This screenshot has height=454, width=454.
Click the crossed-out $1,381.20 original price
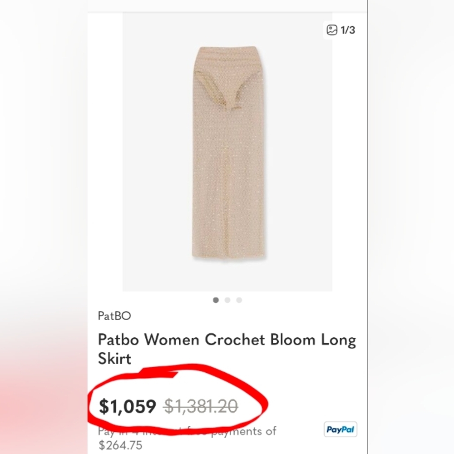[201, 406]
